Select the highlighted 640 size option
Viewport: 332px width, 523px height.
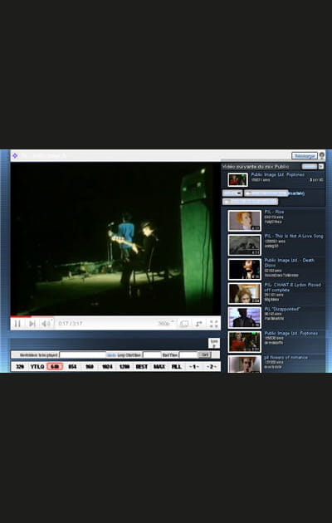pyautogui.click(x=55, y=367)
